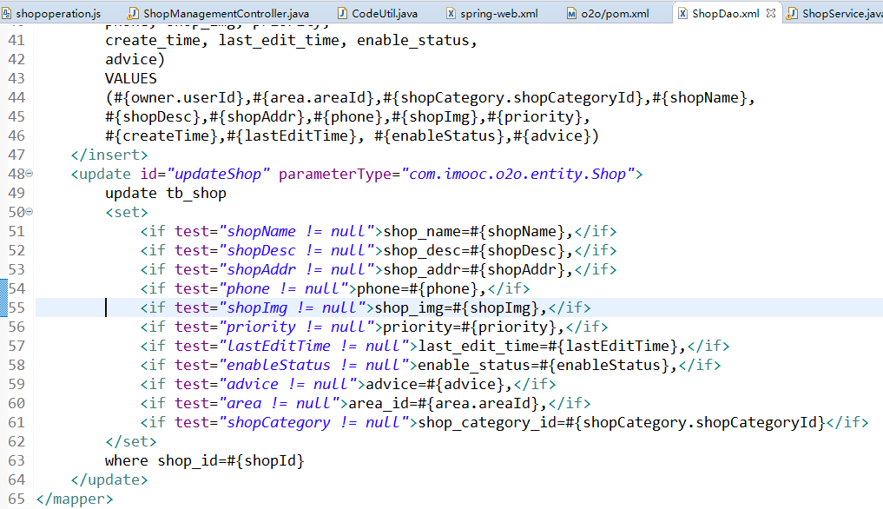Click line number 63 in the gutter

(16, 460)
